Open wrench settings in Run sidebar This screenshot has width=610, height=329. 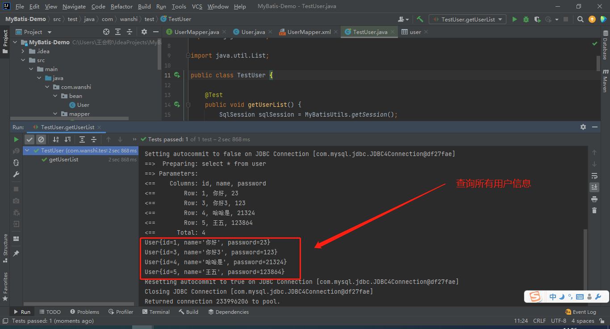point(17,174)
